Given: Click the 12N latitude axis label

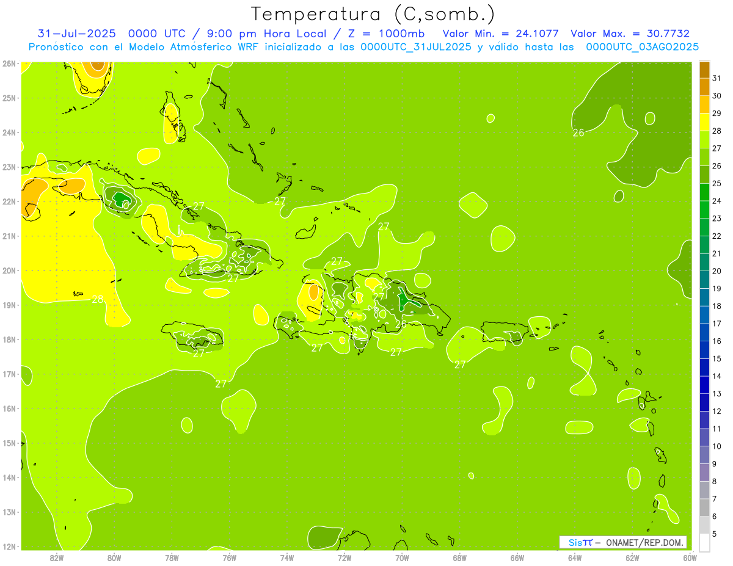Looking at the screenshot, I should click(x=10, y=546).
